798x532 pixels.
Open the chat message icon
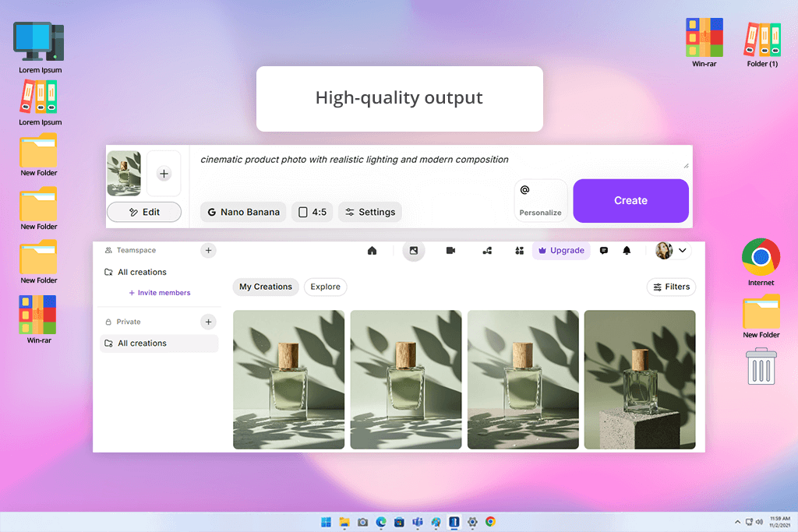coord(604,250)
